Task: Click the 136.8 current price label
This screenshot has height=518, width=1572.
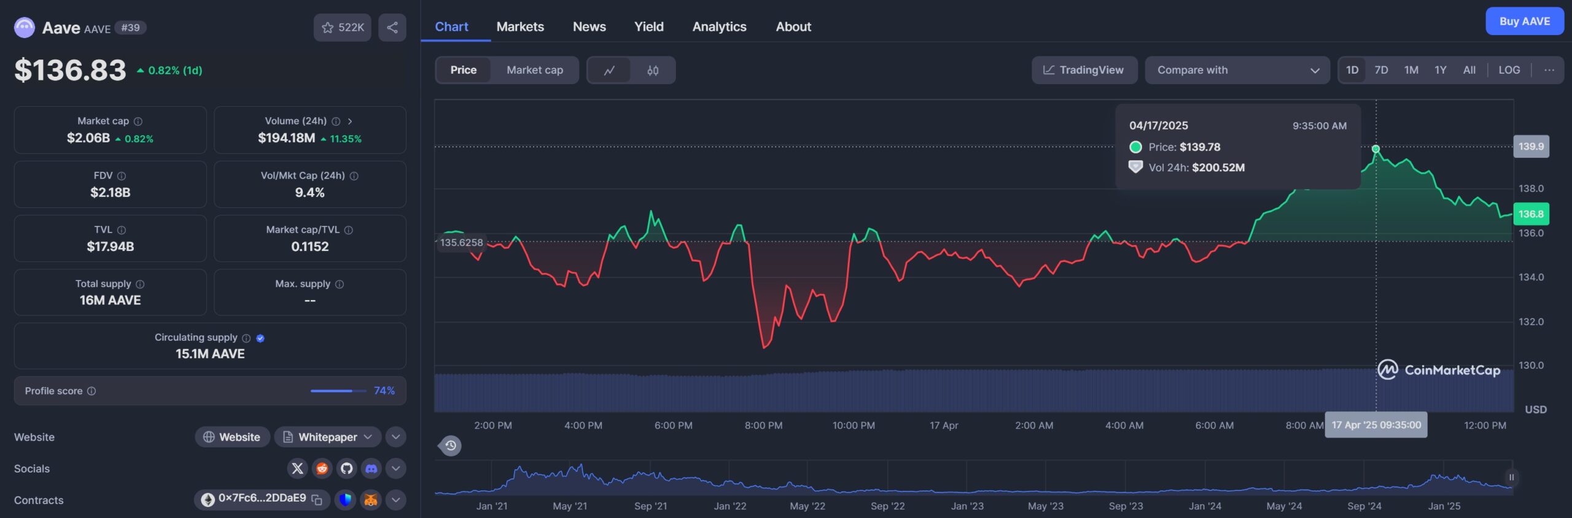Action: click(x=1531, y=214)
